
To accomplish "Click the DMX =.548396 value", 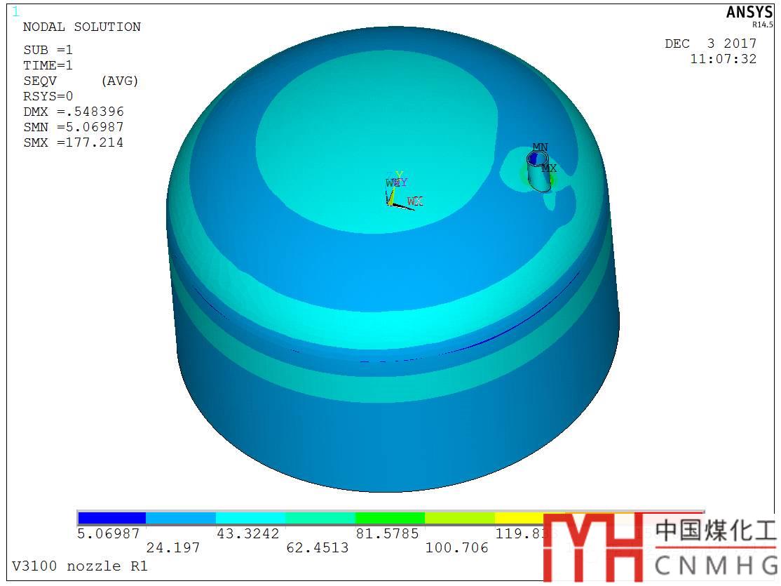I will pos(73,112).
